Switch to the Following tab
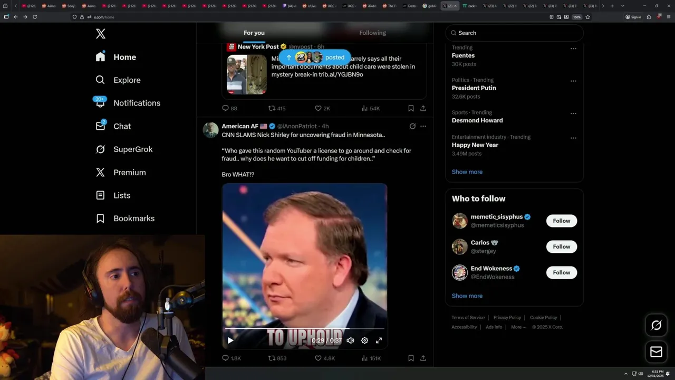The height and width of the screenshot is (380, 675). pos(373,33)
